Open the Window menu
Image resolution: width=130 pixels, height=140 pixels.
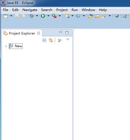(88, 10)
